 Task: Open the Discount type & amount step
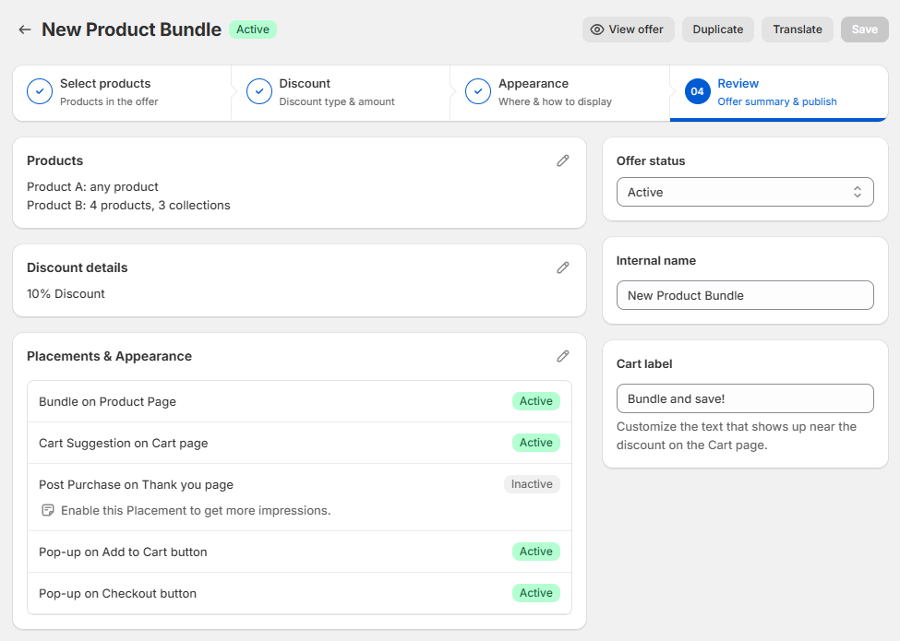tap(341, 92)
